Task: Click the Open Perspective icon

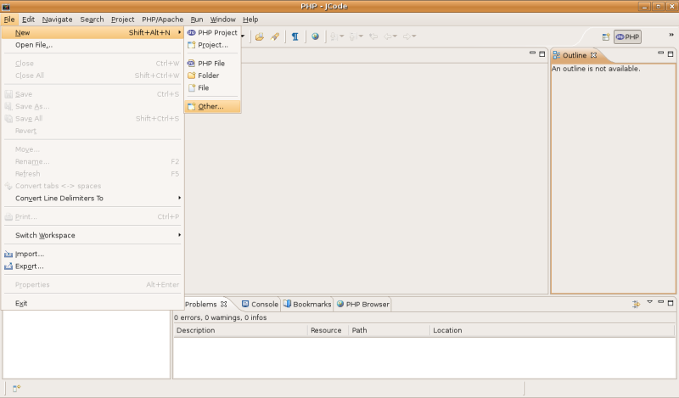Action: 606,37
